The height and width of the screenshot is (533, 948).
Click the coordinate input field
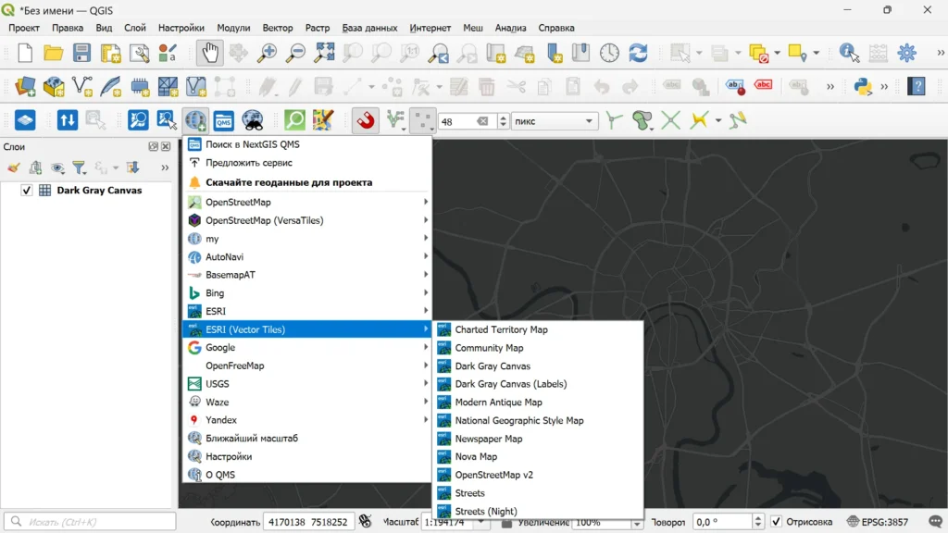click(x=307, y=522)
